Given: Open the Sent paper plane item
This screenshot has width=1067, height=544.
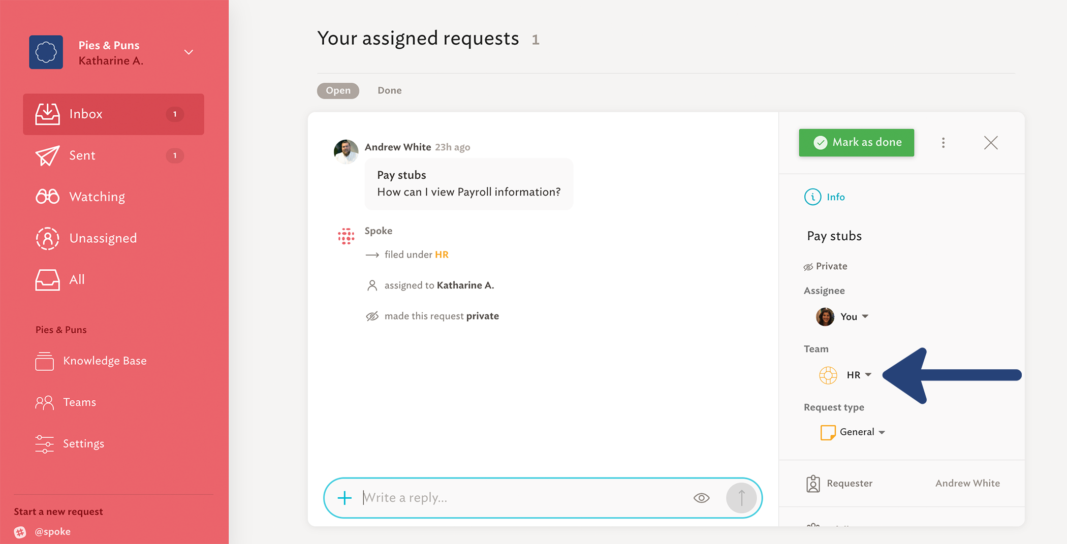Looking at the screenshot, I should click(x=47, y=155).
